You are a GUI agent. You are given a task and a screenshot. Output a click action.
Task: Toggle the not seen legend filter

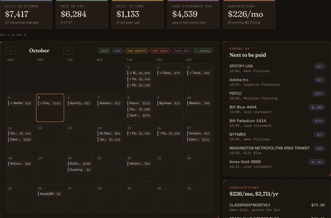coord(160,51)
